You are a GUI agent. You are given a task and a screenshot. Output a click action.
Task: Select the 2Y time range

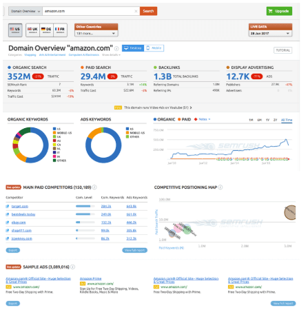(x=276, y=120)
